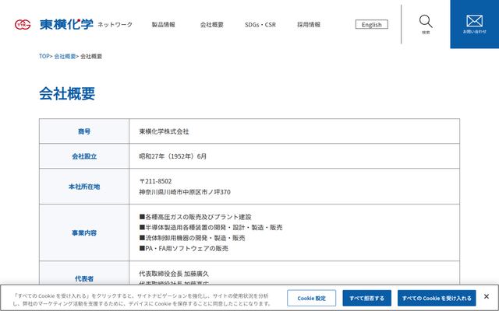
Task: Open the ネットワーク menu
Action: pos(115,24)
